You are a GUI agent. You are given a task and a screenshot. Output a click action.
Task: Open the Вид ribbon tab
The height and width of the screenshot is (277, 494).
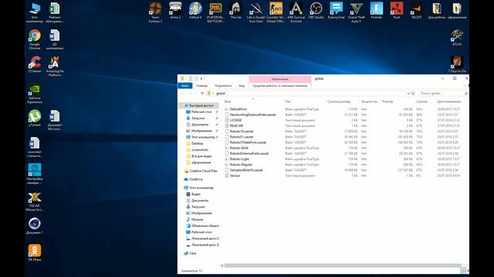(x=242, y=85)
